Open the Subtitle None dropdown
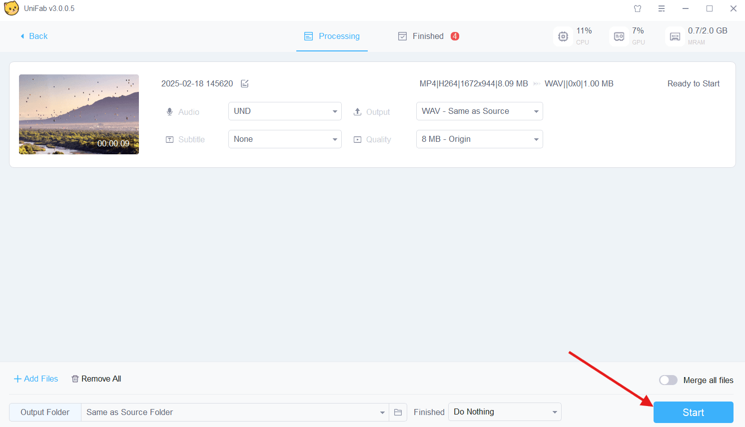 point(285,139)
